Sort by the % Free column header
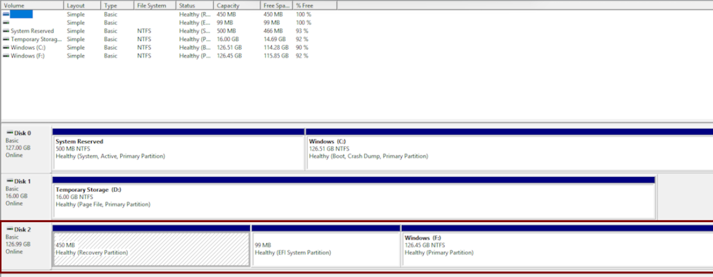Screen dimensions: 713x277 tap(315, 5)
